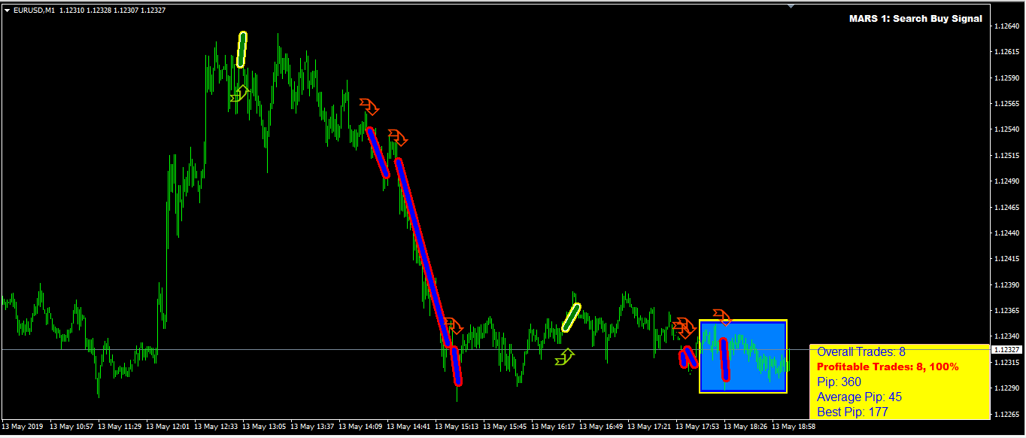Click the 1.12615 price axis label
The image size is (1026, 438).
pyautogui.click(x=1006, y=52)
